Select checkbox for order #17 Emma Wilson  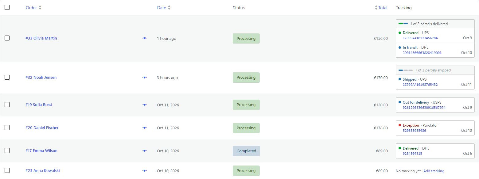[x=7, y=150]
